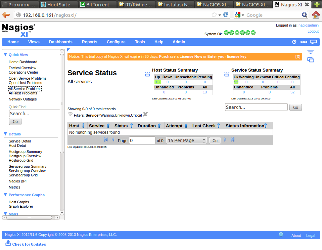Open the browser home page icon
Viewport: 322px width, 250px height.
click(x=316, y=15)
